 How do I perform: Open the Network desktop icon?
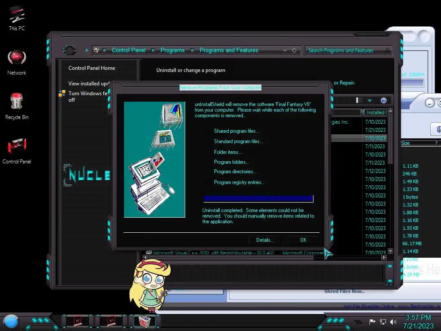tap(17, 62)
